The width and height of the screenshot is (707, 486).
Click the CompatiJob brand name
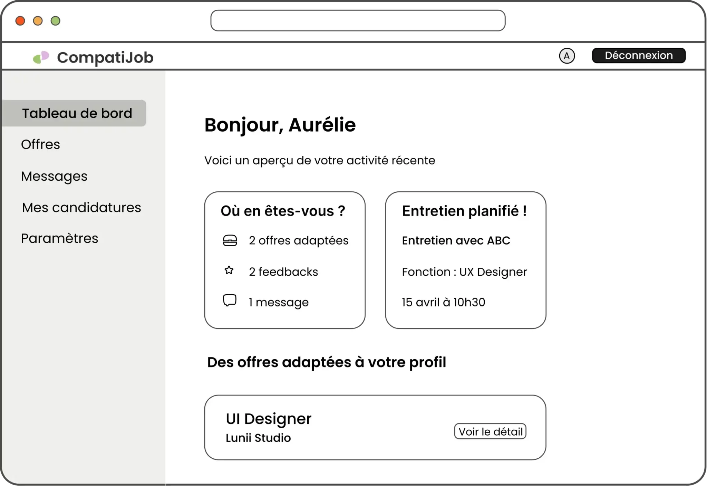tap(105, 57)
